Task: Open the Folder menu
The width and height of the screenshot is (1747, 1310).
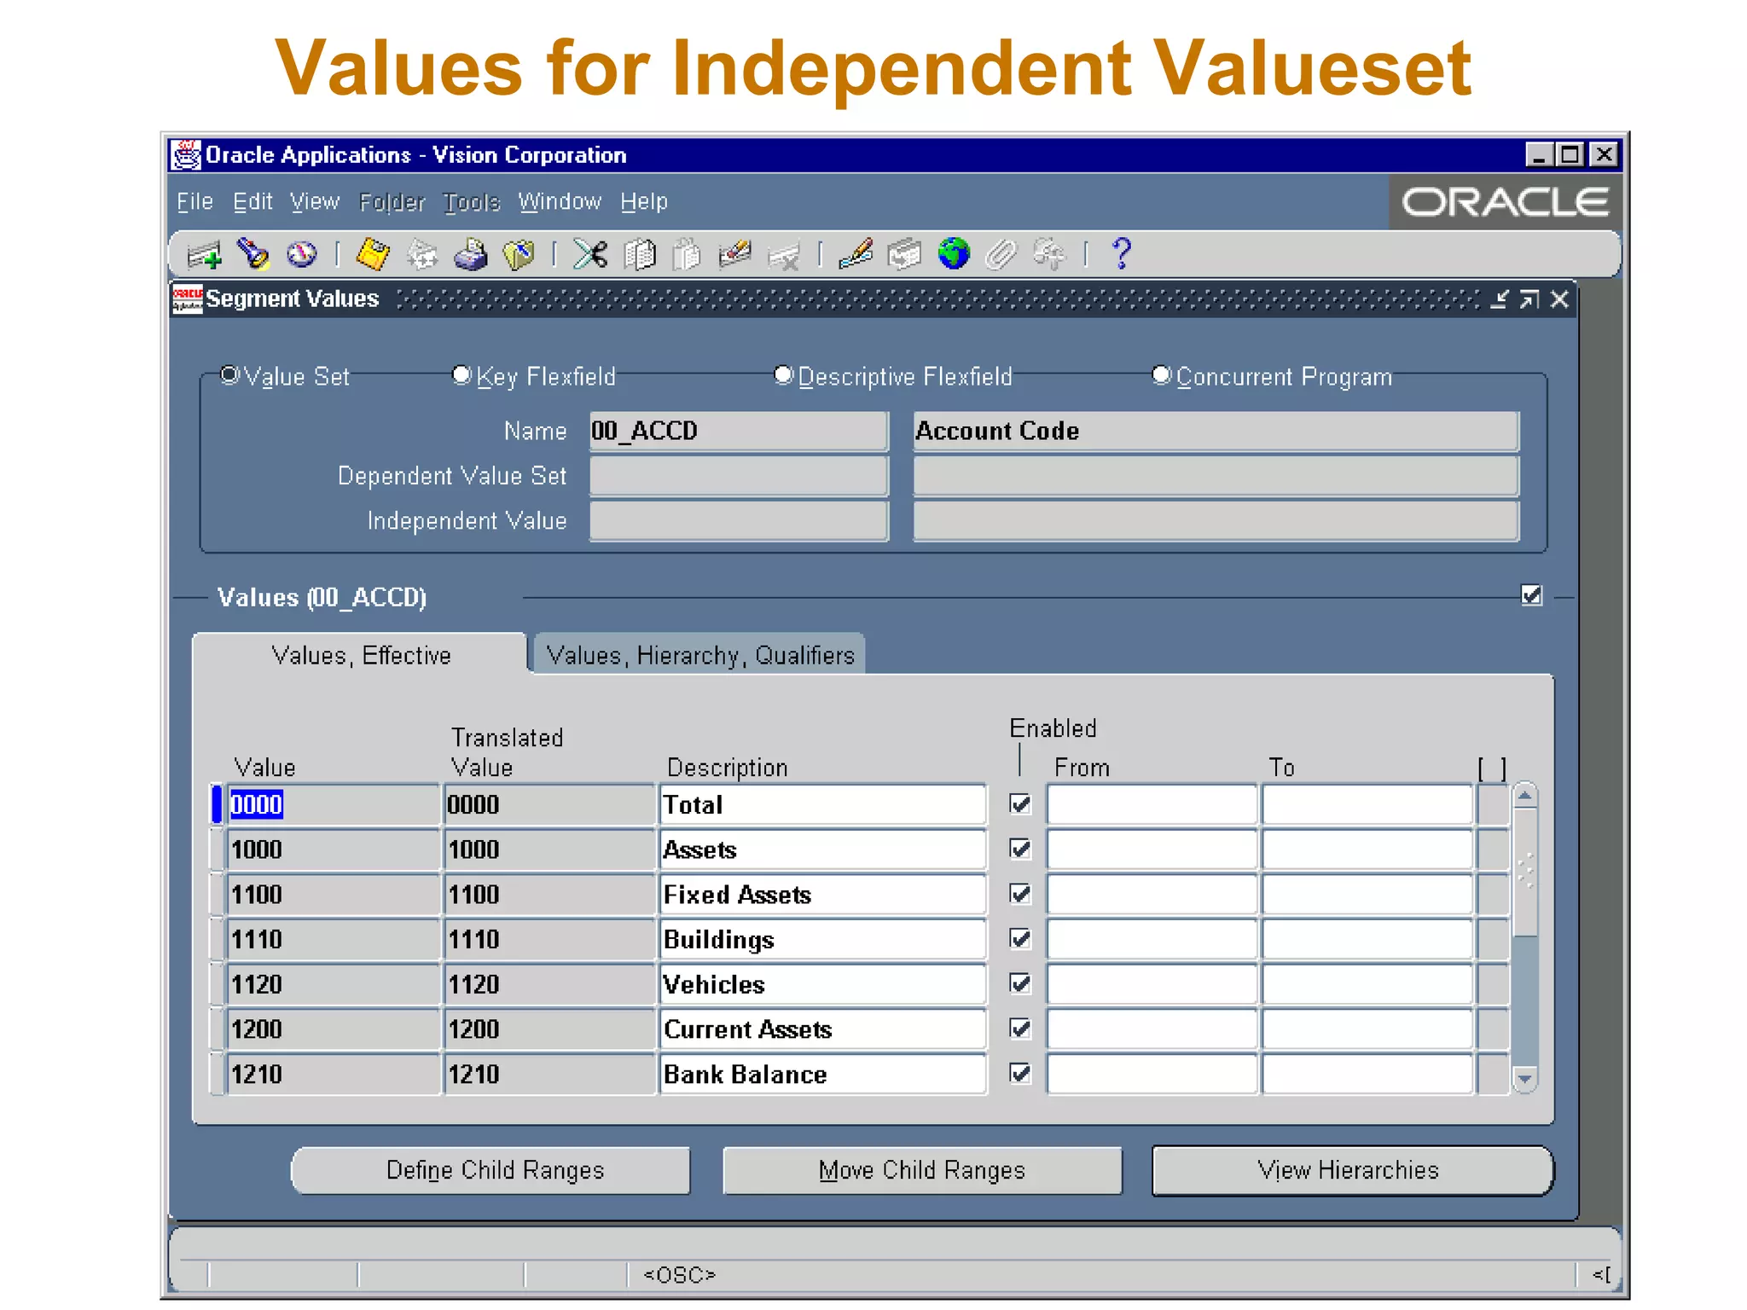Action: pyautogui.click(x=392, y=202)
